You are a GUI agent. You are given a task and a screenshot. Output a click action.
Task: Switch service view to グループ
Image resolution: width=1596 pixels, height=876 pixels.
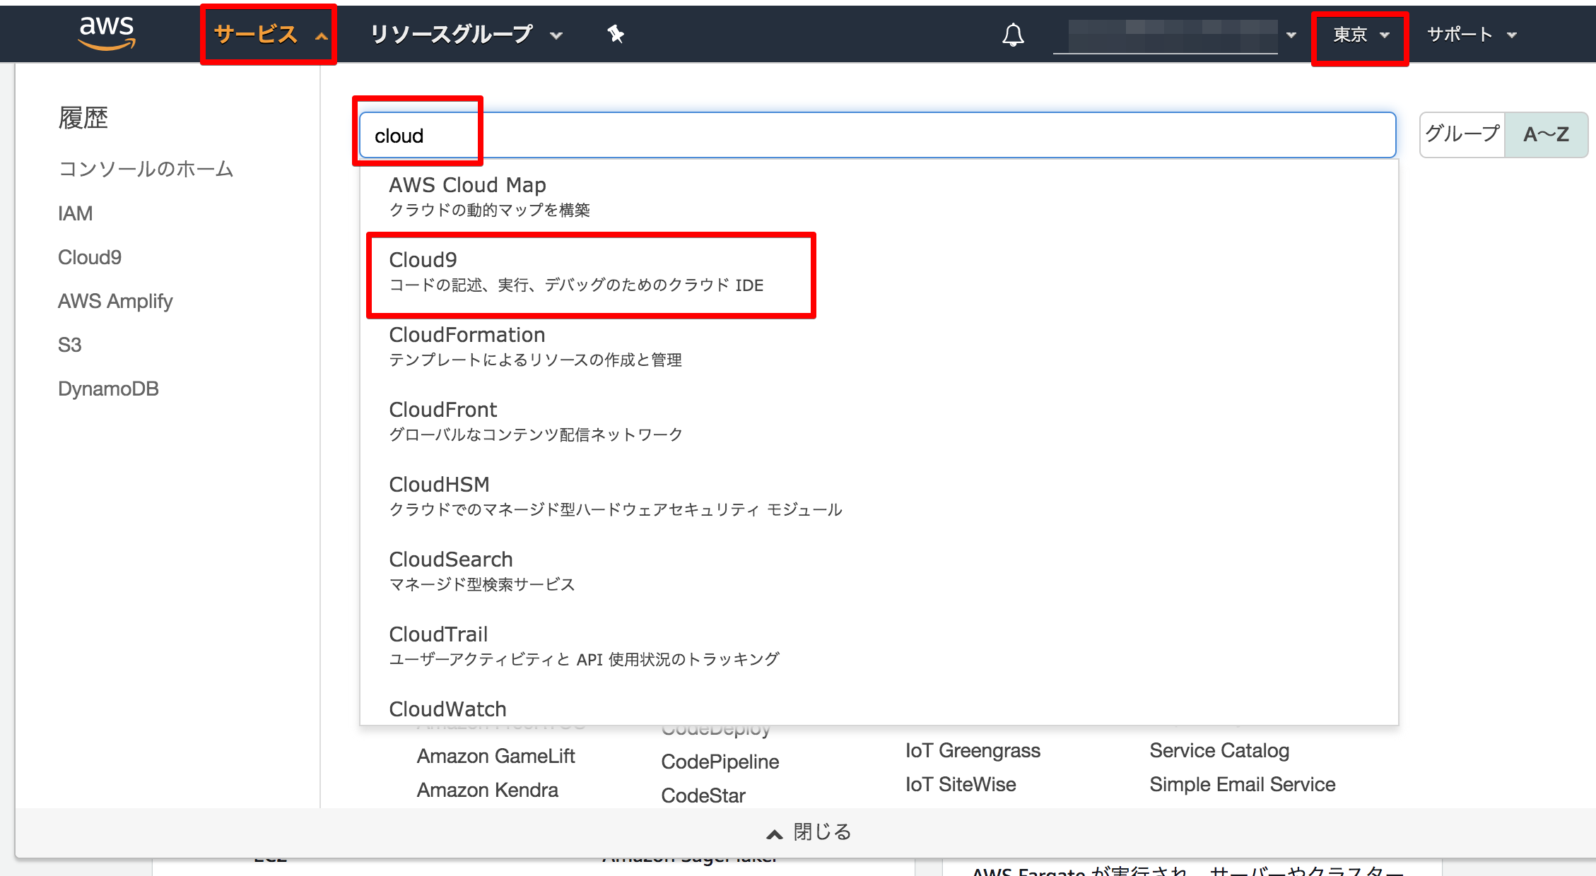click(x=1462, y=134)
